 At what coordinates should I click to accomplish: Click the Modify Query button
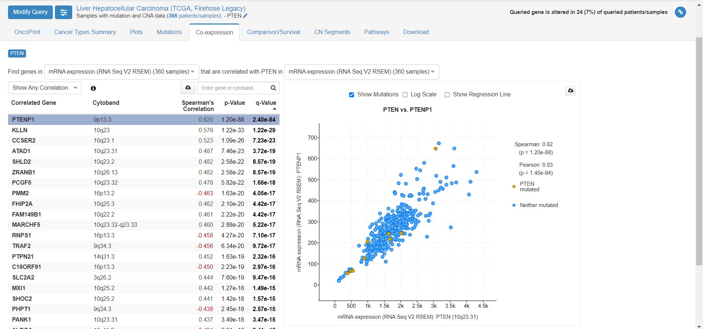pos(30,12)
